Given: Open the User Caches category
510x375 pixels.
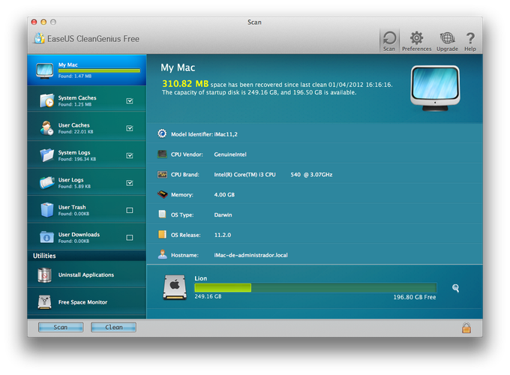Looking at the screenshot, I should (87, 127).
